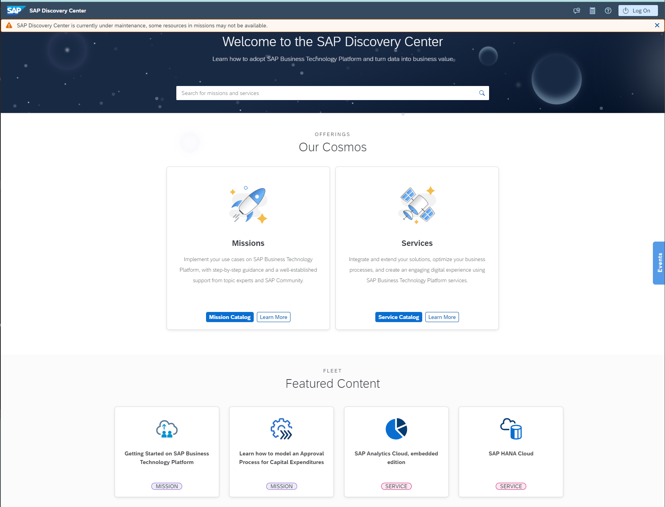Click the Services satellite illustration
The width and height of the screenshot is (665, 507).
[x=417, y=205]
